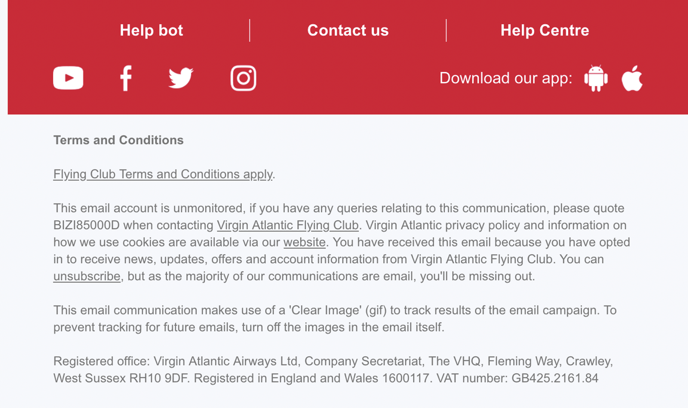Click the reference code BIZI85000D

[x=86, y=225]
